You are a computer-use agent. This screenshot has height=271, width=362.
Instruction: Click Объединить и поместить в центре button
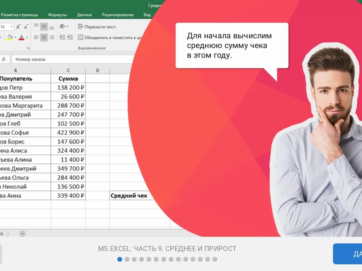click(110, 37)
